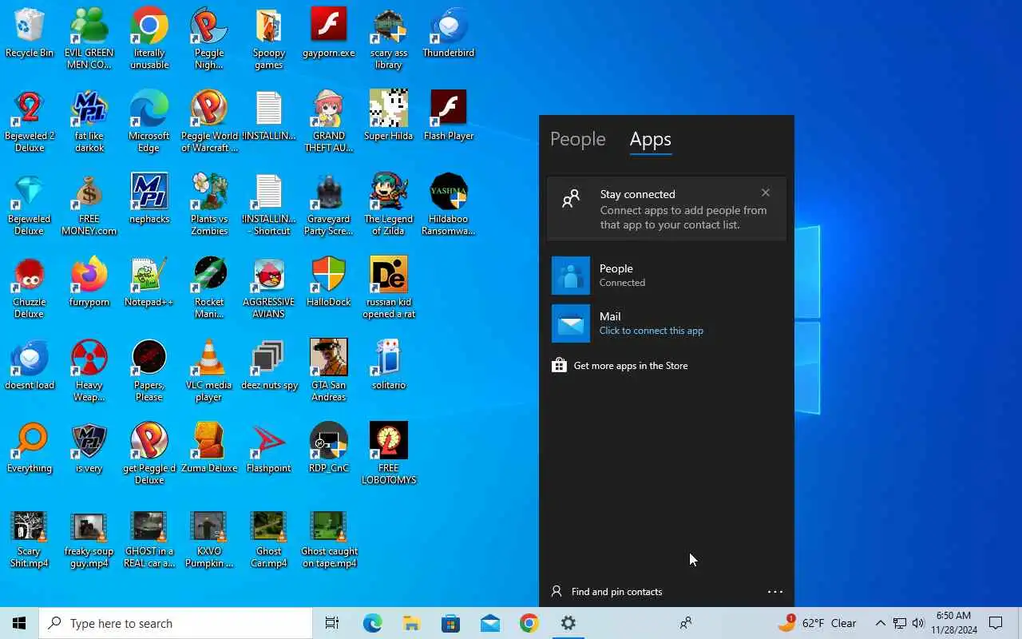This screenshot has width=1022, height=639.
Task: Open the Recycle Bin icon
Action: pos(30,34)
